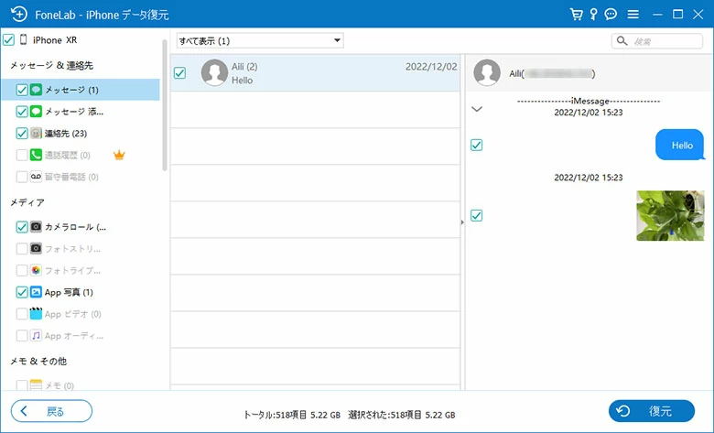Open the feedback chat bubble icon
This screenshot has height=433, width=714.
tap(612, 15)
